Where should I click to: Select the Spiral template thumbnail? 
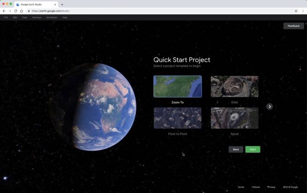(234, 118)
